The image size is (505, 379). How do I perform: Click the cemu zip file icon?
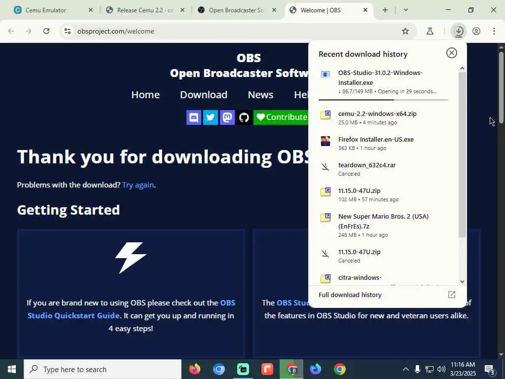325,114
